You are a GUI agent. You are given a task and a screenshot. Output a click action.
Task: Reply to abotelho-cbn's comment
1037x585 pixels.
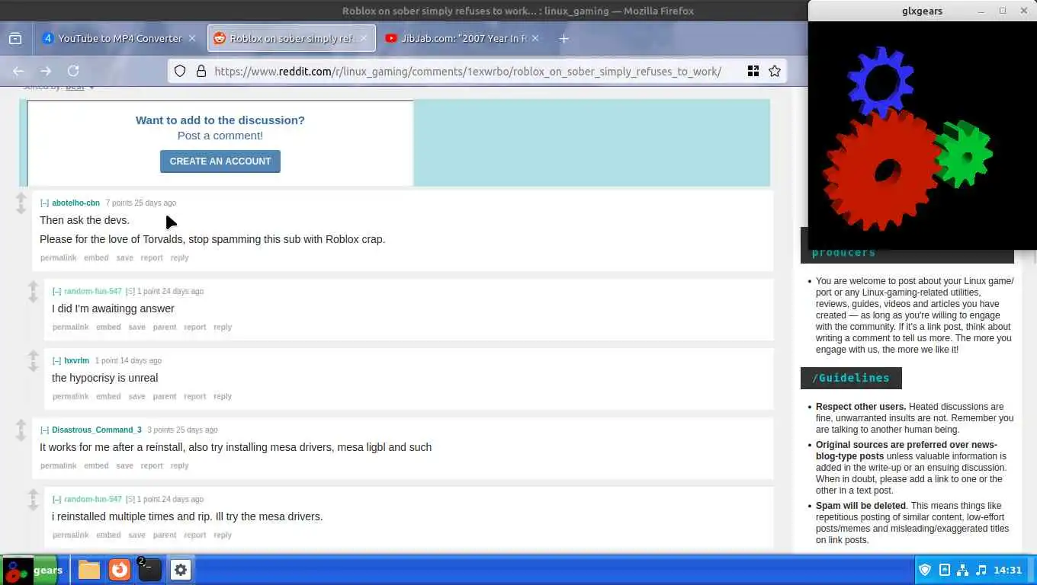[179, 258]
